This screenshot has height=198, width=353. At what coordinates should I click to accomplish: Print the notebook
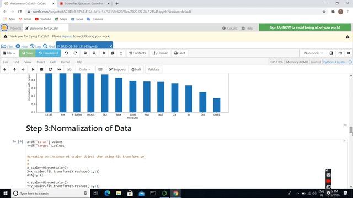point(180,53)
